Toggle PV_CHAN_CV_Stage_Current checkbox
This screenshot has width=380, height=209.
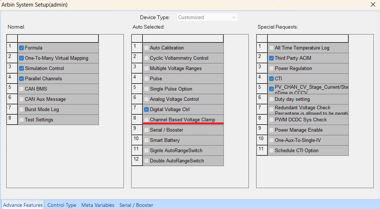point(272,89)
